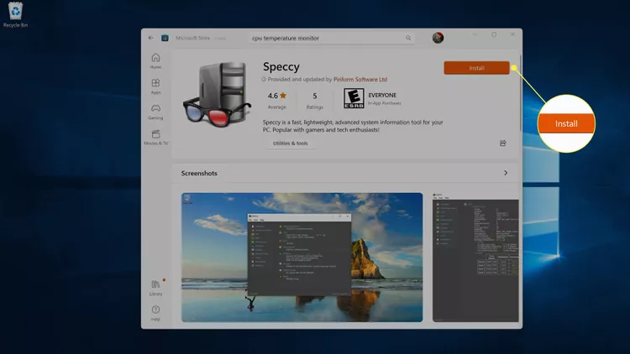Maximize the Microsoft Store window

[494, 34]
